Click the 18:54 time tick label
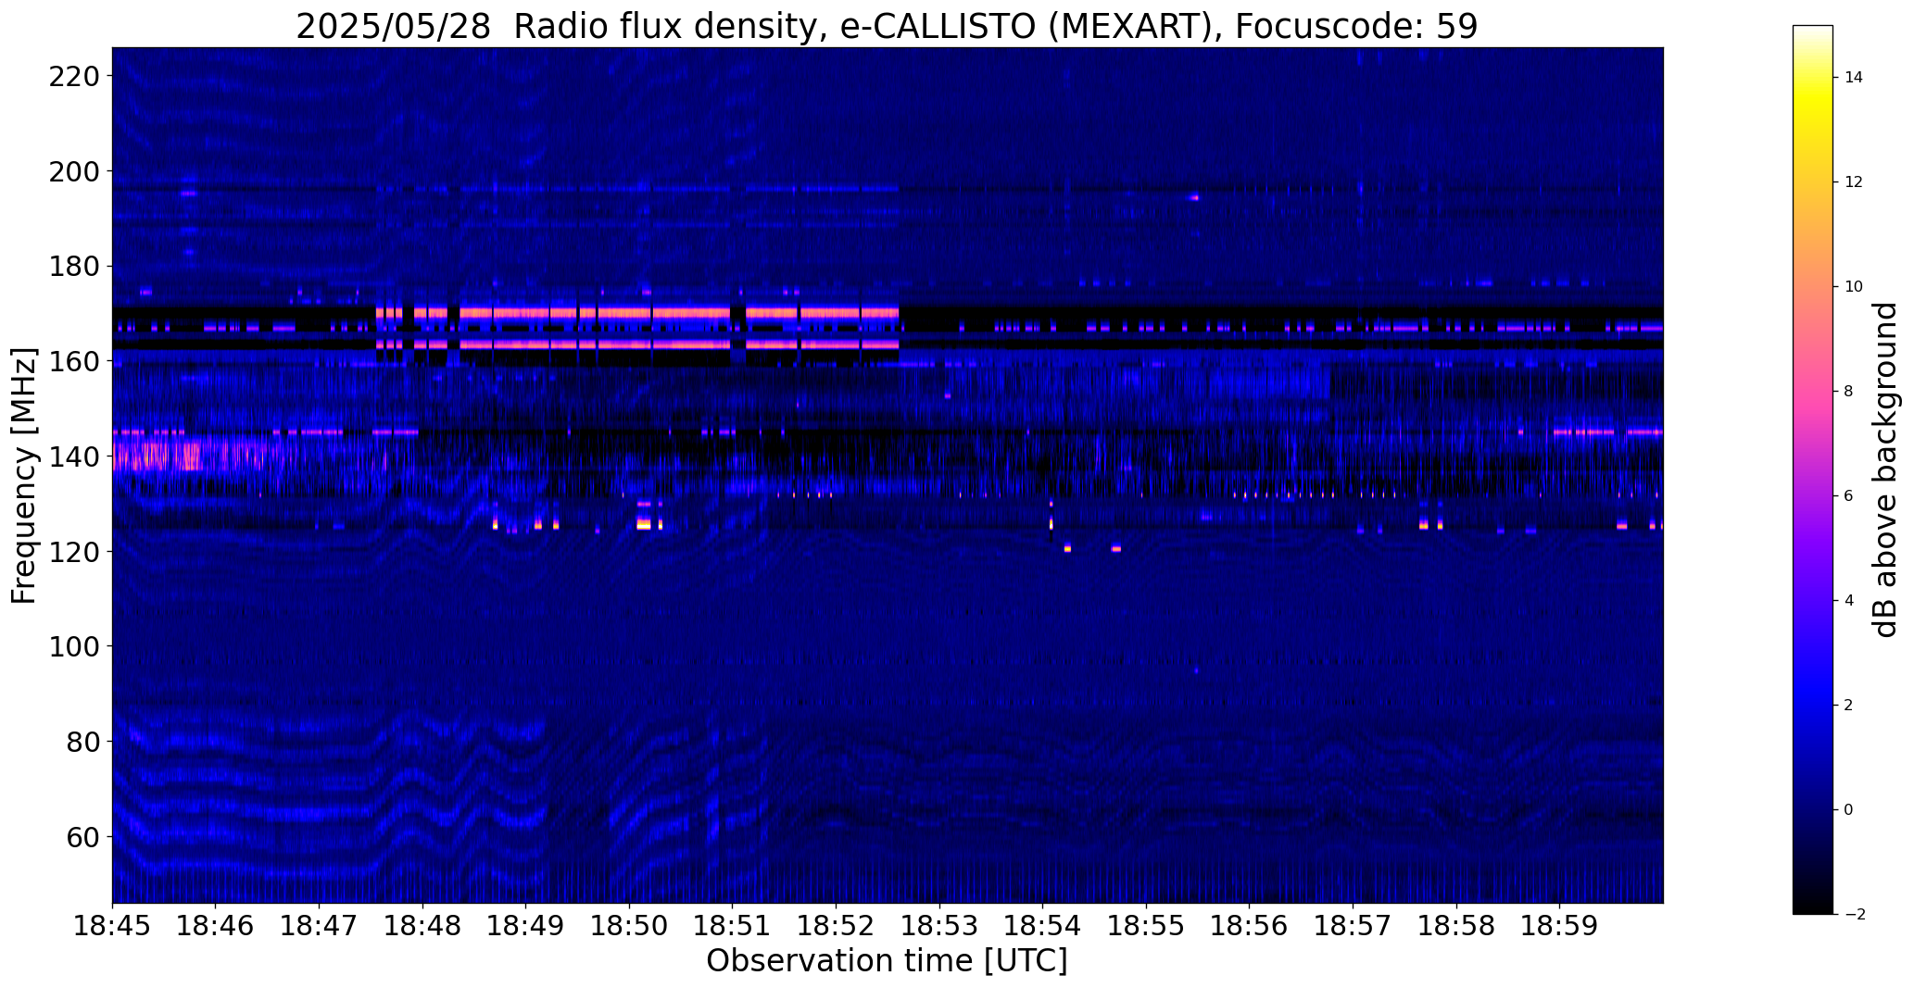The width and height of the screenshot is (1914, 988). pos(1043,926)
